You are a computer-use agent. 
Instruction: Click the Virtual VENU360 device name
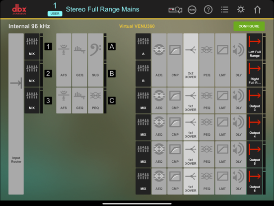pyautogui.click(x=137, y=26)
